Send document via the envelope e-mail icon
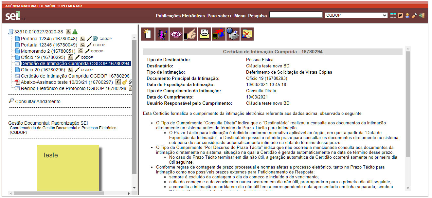Screen dimensions: 432x198 (204, 34)
